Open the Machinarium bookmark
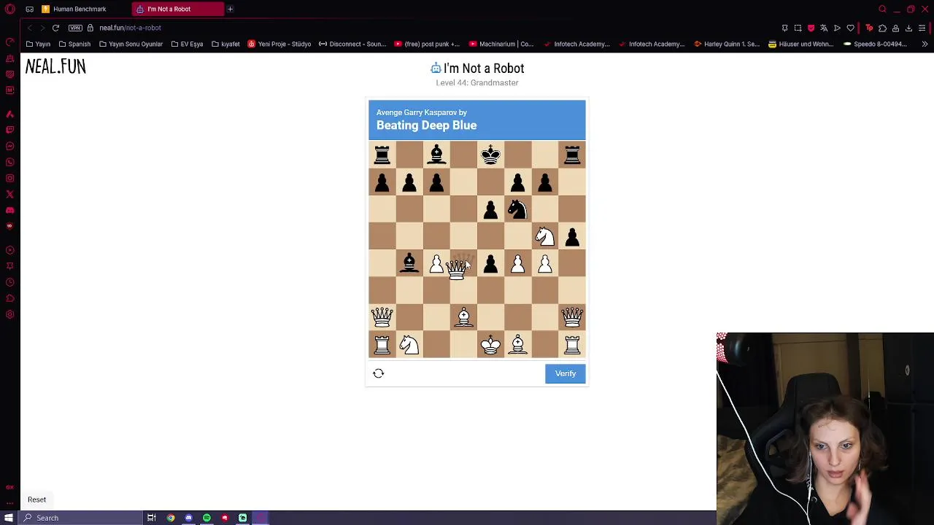Viewport: 934px width, 525px height. [x=501, y=44]
